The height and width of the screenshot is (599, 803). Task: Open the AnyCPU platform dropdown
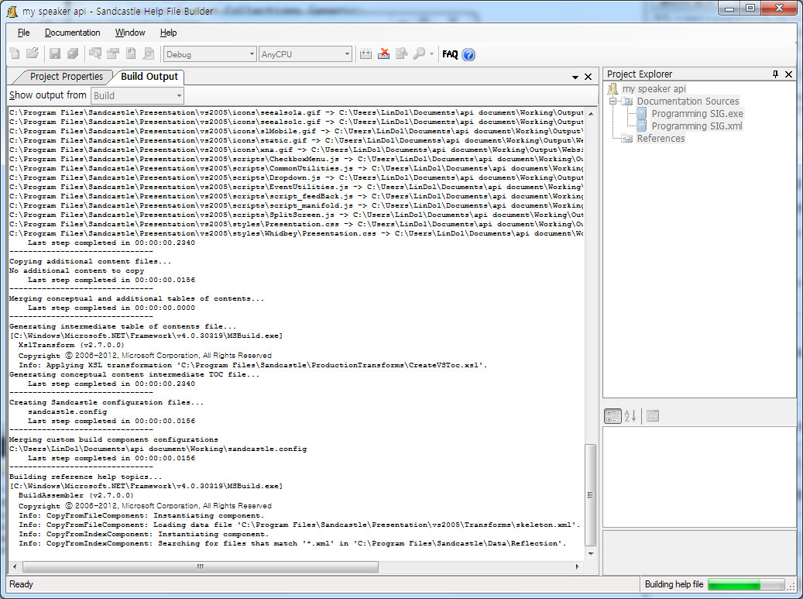(345, 53)
